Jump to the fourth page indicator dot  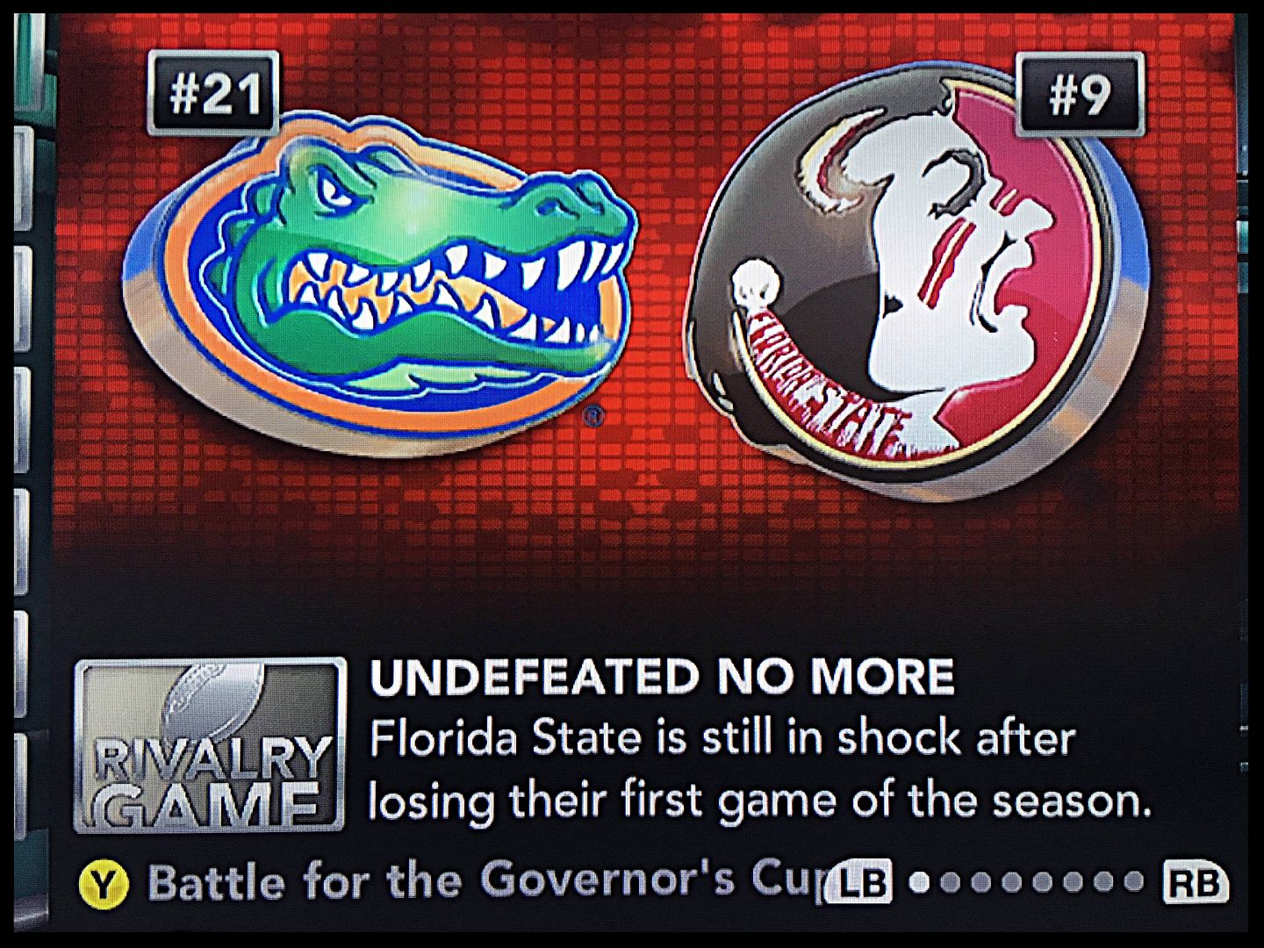pyautogui.click(x=1011, y=882)
